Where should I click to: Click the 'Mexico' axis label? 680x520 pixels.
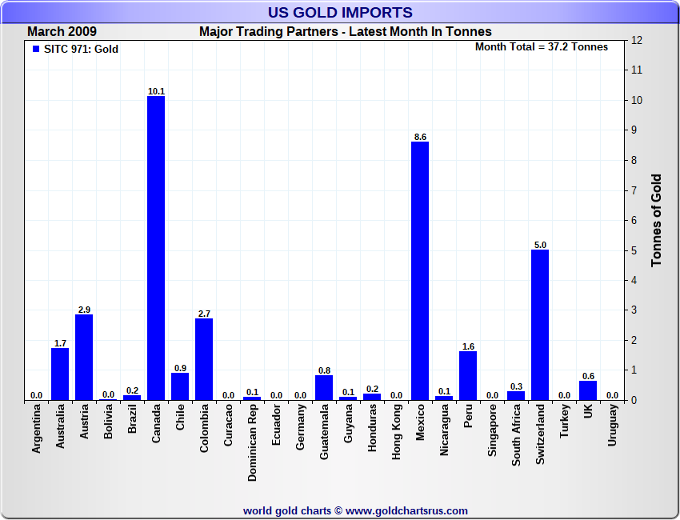click(420, 422)
